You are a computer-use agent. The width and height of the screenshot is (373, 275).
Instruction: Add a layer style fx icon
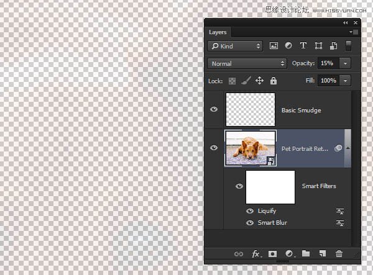tap(256, 254)
